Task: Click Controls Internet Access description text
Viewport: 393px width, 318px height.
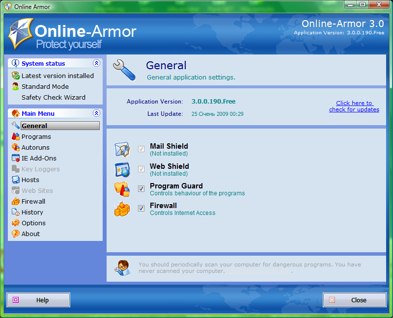Action: click(183, 213)
